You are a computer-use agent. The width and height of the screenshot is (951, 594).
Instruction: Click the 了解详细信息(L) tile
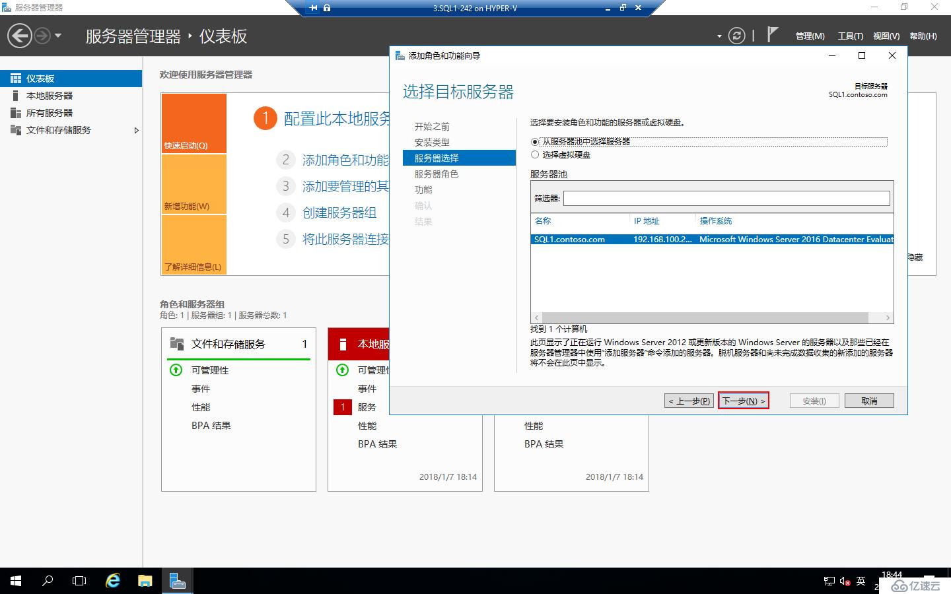pos(194,245)
